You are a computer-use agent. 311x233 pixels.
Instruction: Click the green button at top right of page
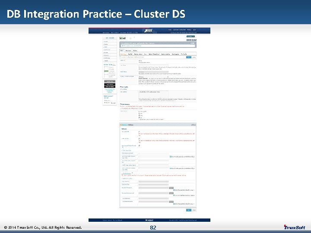[190, 36]
